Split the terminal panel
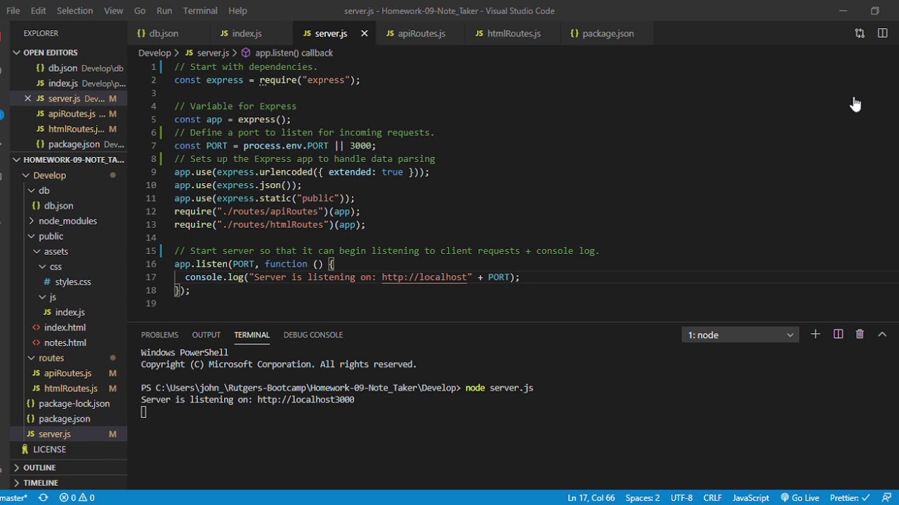The width and height of the screenshot is (899, 505). [x=838, y=335]
